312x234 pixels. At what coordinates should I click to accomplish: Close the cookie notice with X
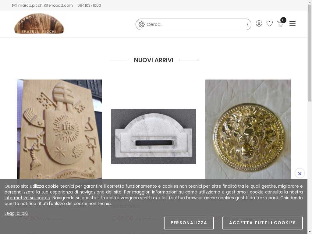click(300, 173)
